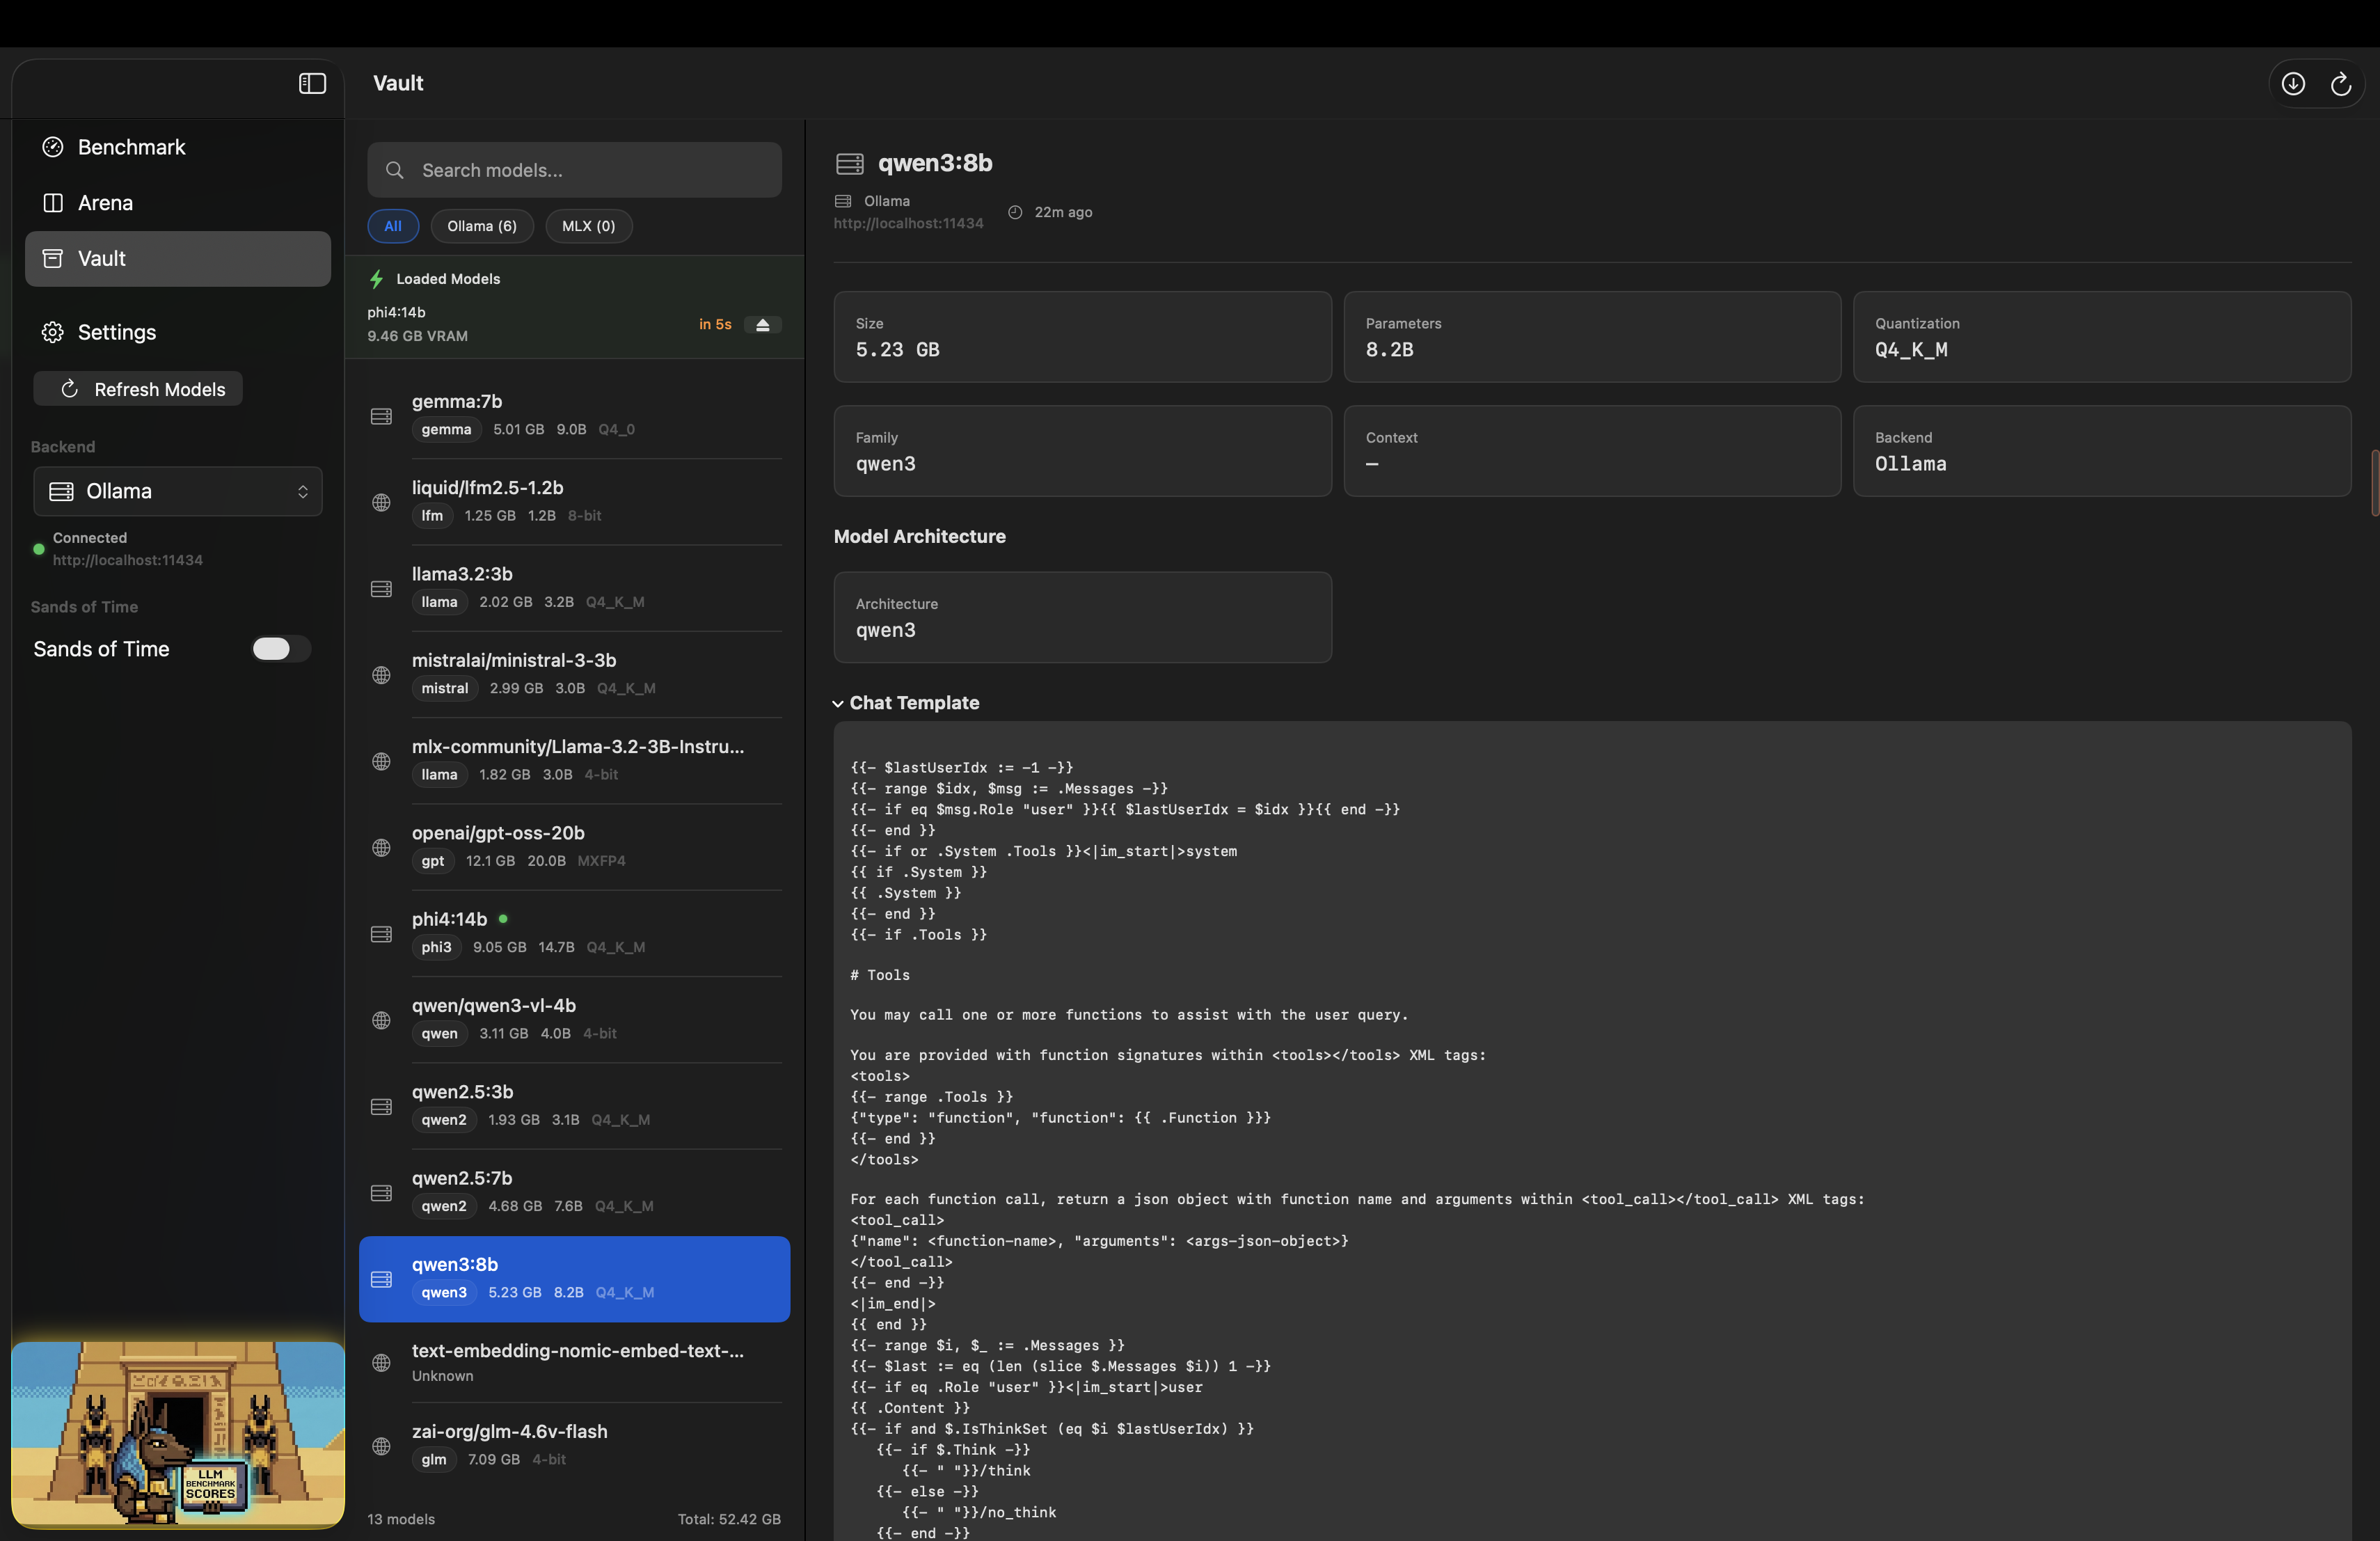Click the phi4:14b row server icon

pos(381,934)
